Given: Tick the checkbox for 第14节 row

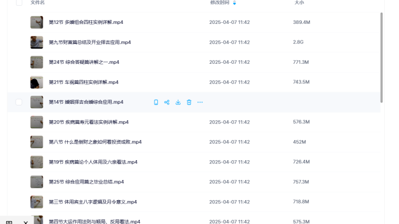Looking at the screenshot, I should click(19, 102).
